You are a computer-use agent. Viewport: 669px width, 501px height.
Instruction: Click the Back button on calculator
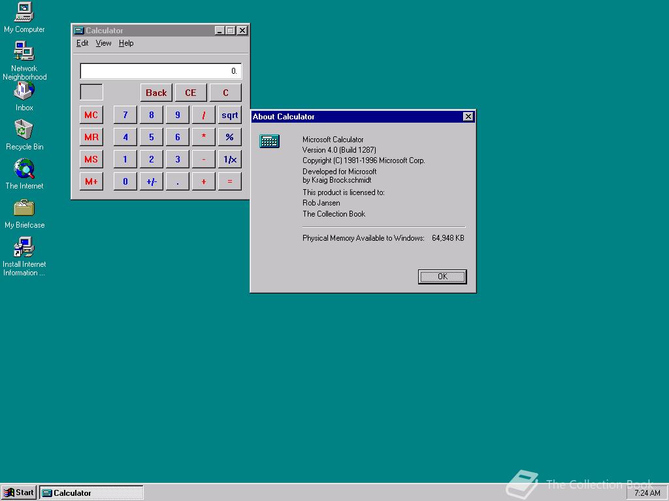tap(156, 93)
